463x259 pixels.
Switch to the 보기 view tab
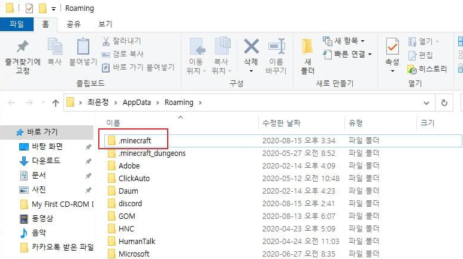[105, 24]
